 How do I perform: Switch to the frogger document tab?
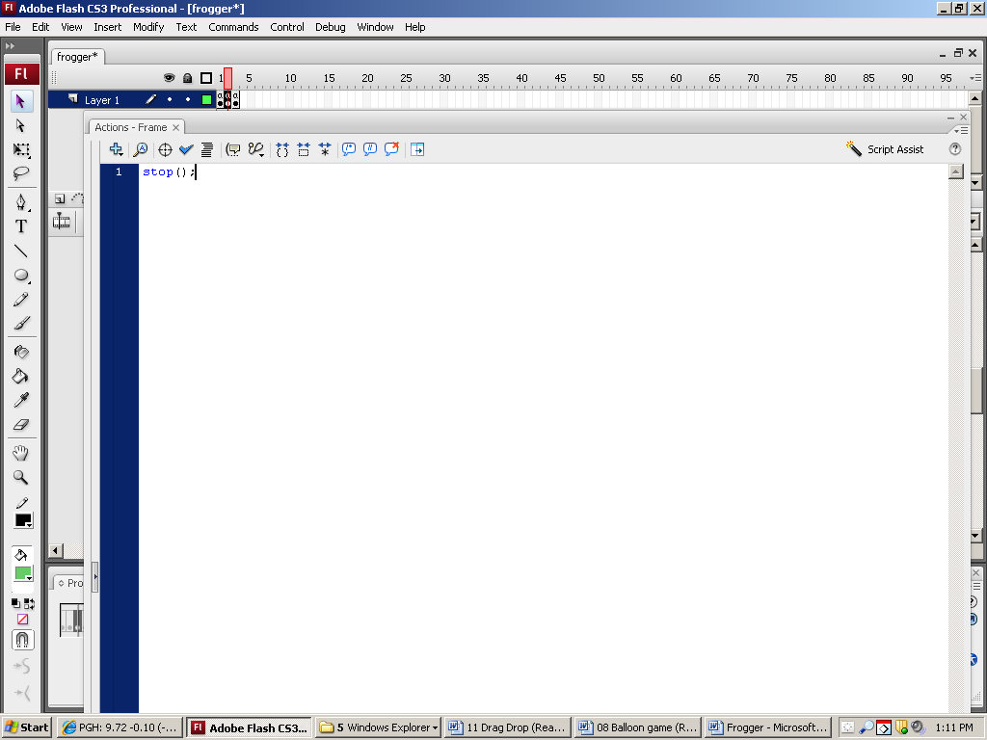[77, 57]
